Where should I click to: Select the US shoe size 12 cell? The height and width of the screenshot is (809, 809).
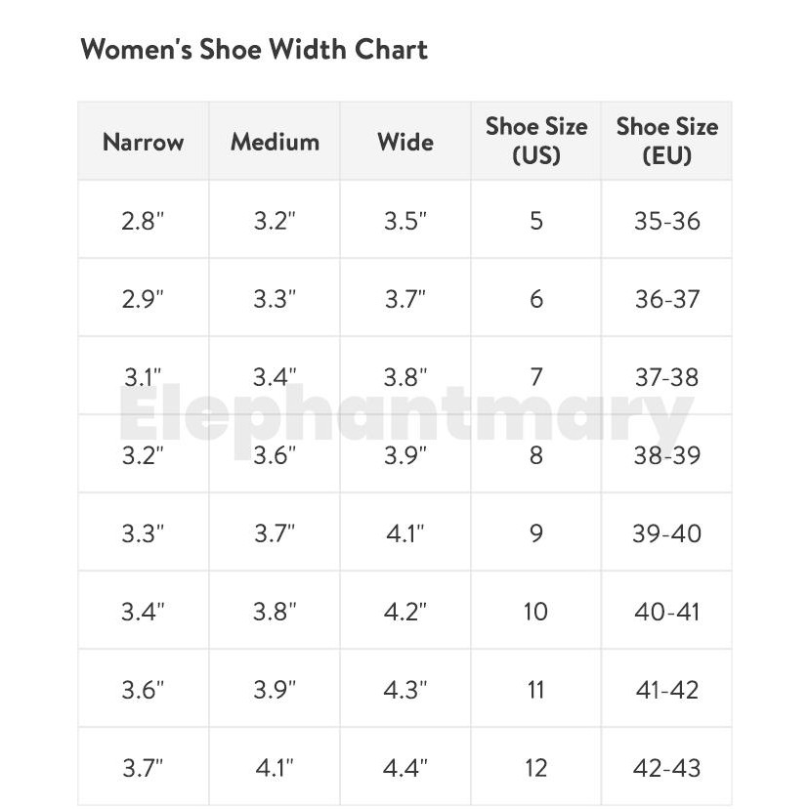click(536, 768)
